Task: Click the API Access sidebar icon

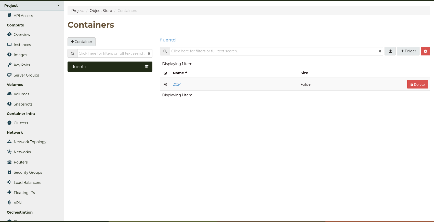Action: click(9, 15)
